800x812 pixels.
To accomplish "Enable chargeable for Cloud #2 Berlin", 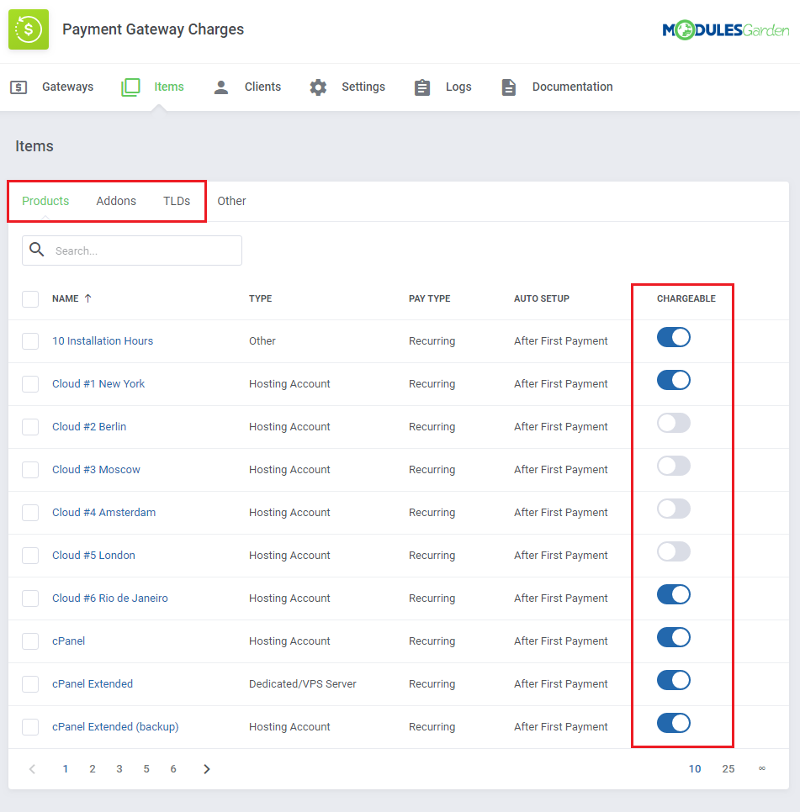I will point(674,423).
